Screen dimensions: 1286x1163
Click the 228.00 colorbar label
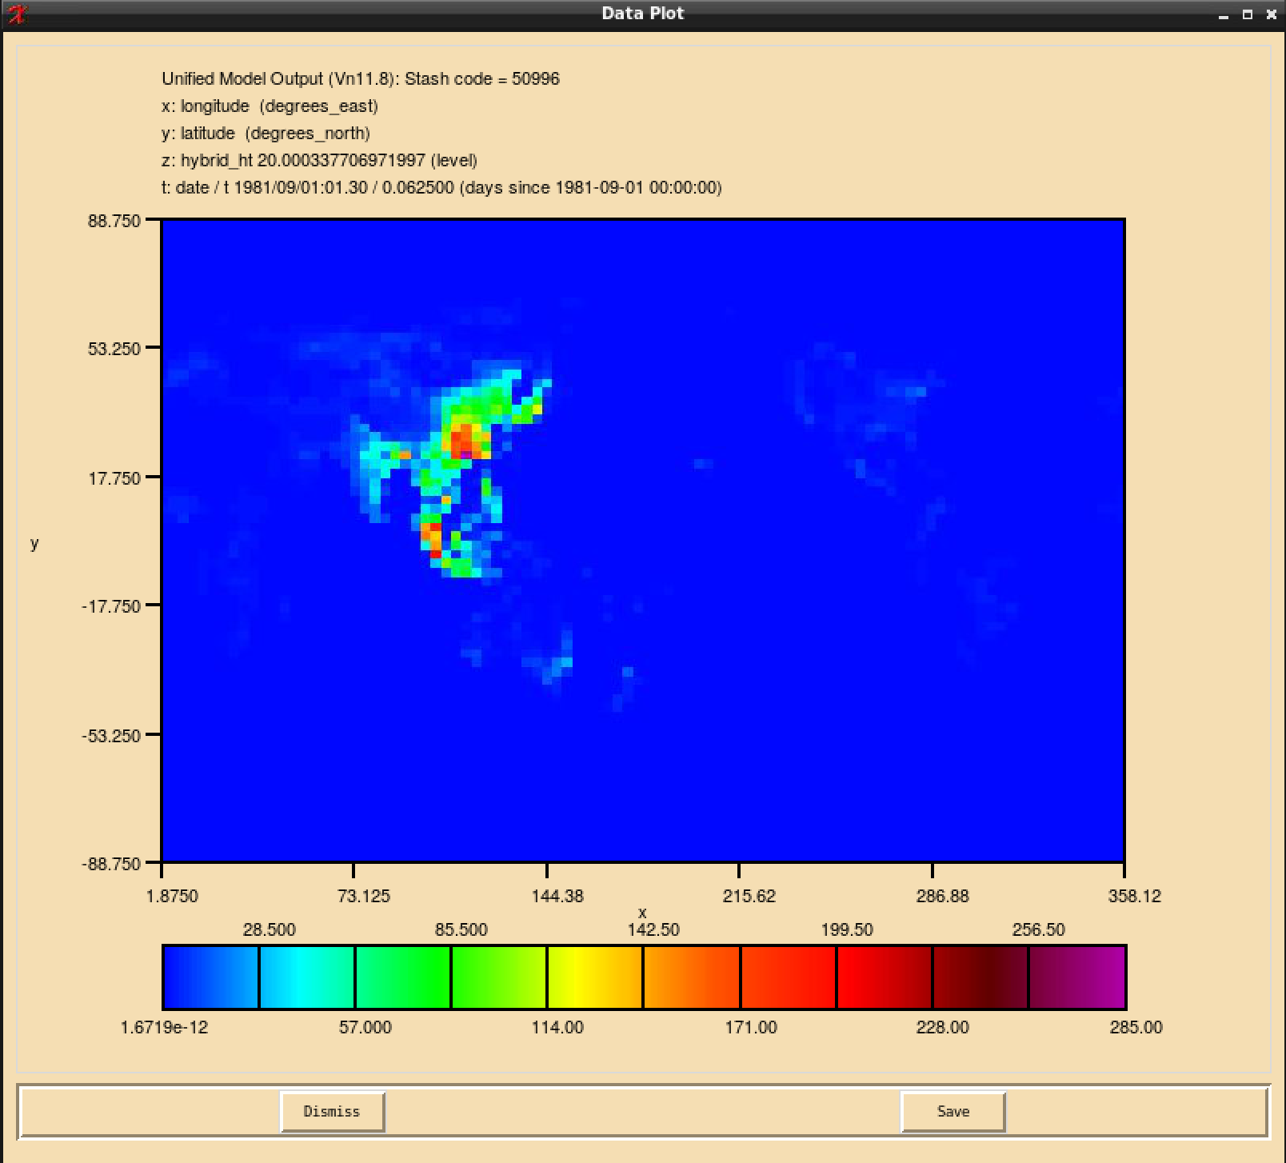[942, 1027]
